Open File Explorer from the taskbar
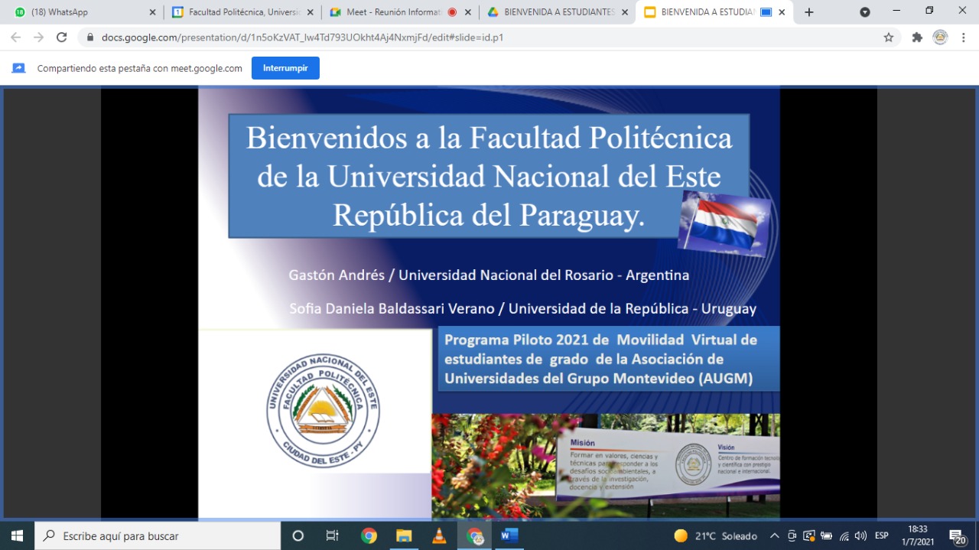This screenshot has height=550, width=979. click(x=403, y=536)
